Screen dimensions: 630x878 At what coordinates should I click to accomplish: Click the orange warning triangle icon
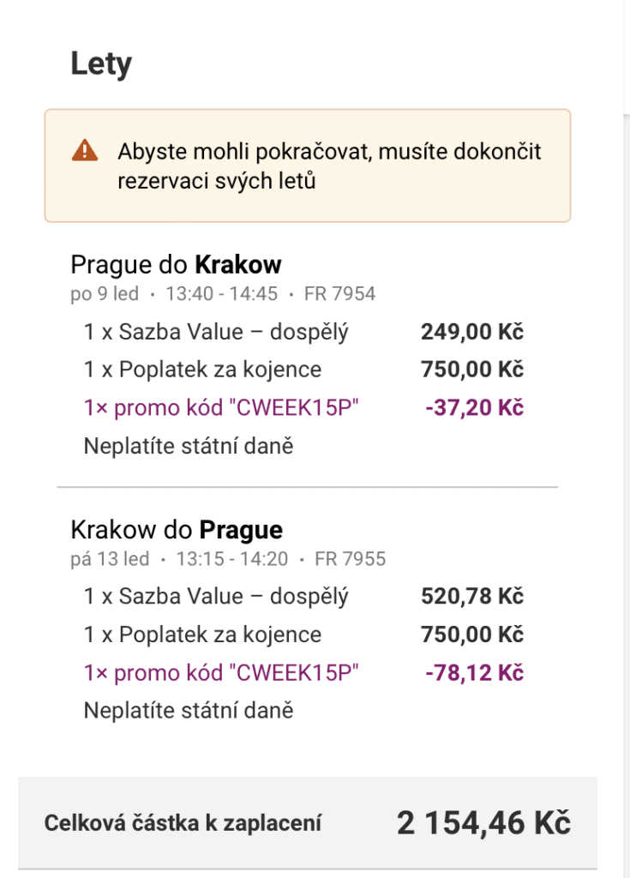click(x=85, y=150)
